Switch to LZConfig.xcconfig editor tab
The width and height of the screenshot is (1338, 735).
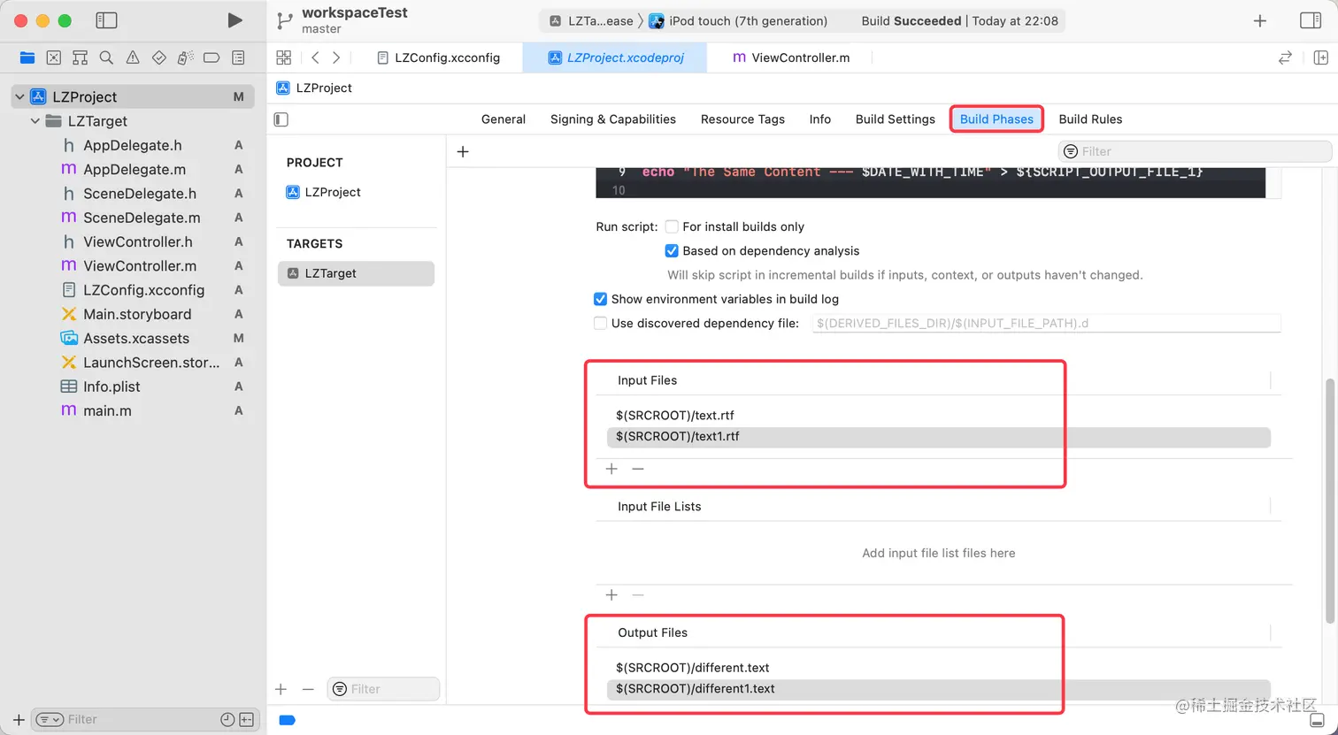point(438,57)
